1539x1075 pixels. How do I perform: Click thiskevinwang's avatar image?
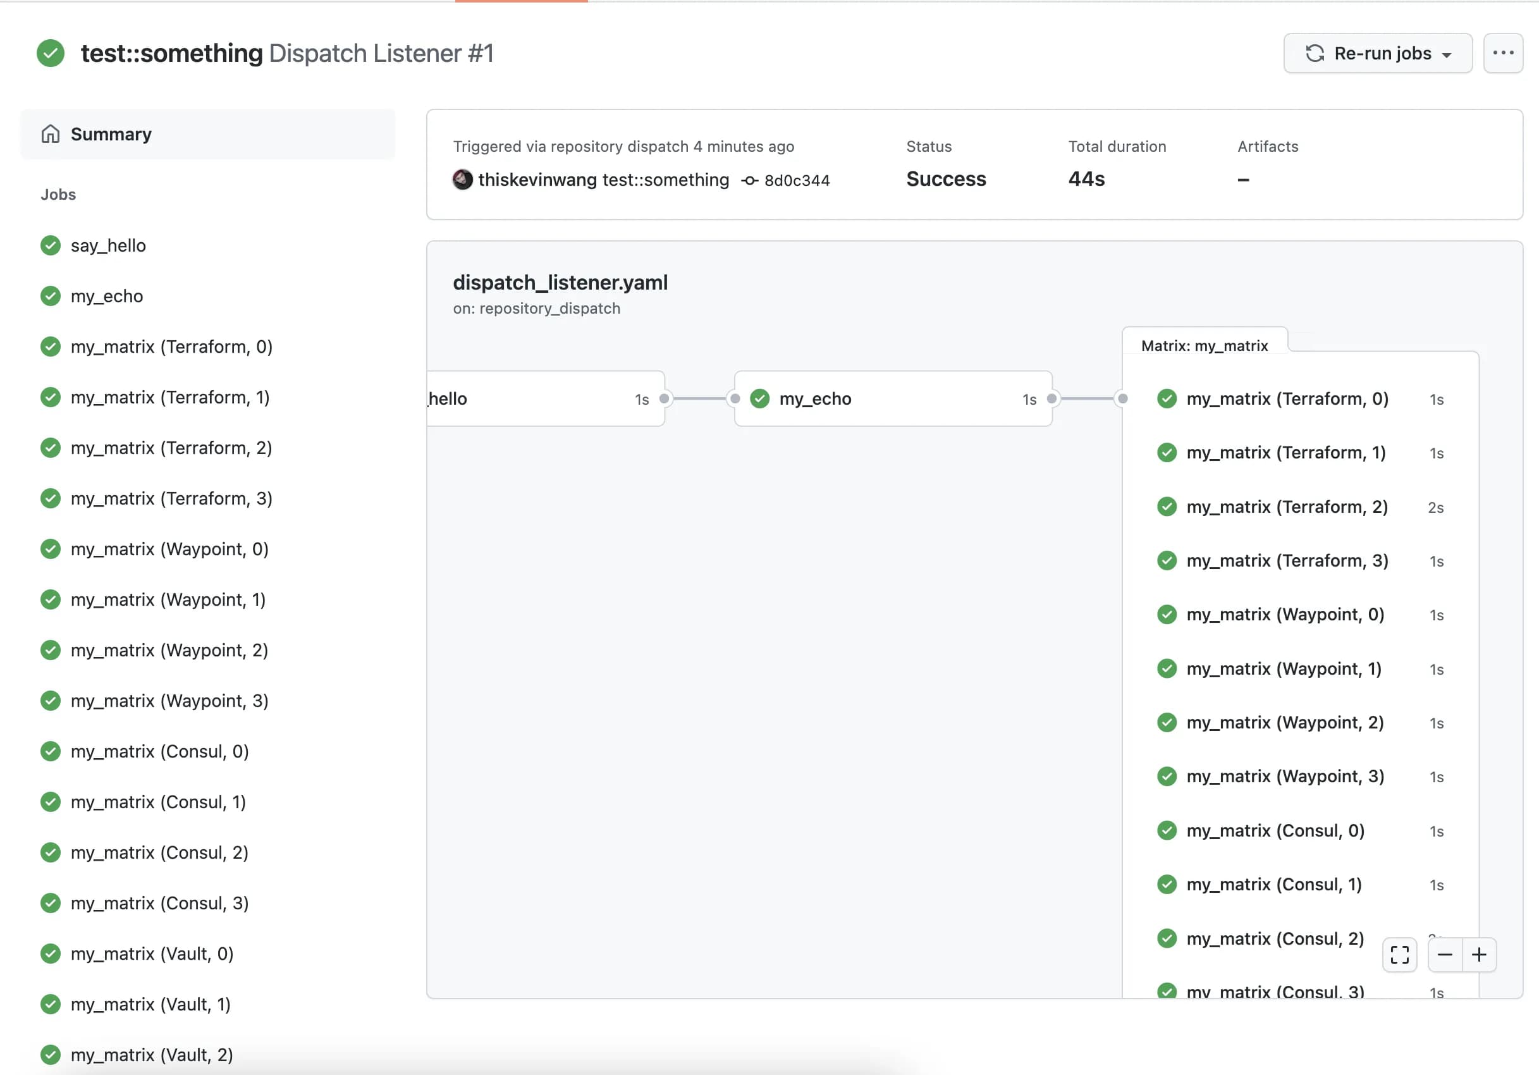pyautogui.click(x=462, y=180)
